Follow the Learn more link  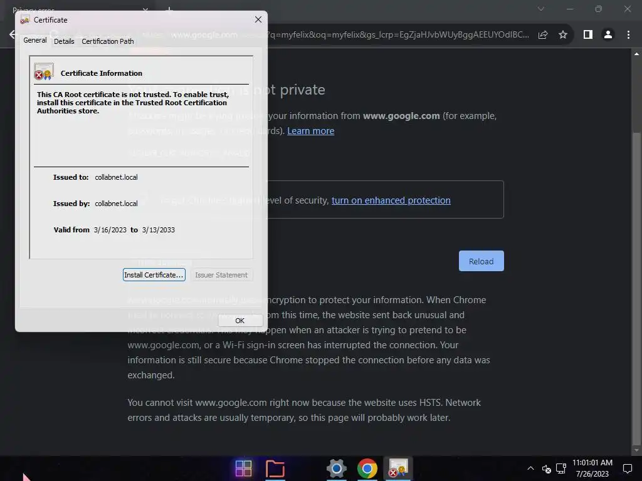pos(311,131)
